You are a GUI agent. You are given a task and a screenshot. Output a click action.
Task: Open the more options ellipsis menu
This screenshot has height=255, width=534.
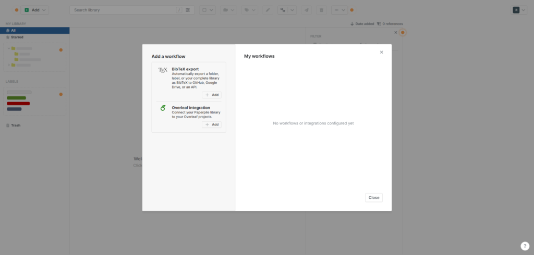(x=339, y=10)
